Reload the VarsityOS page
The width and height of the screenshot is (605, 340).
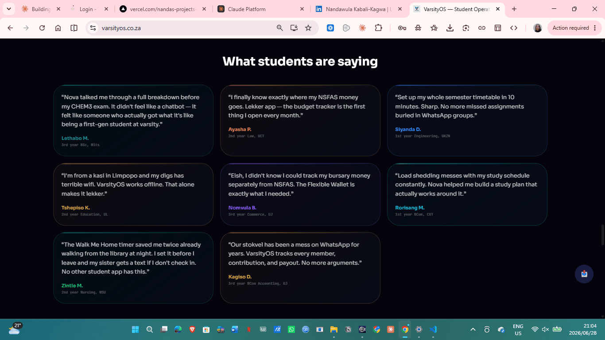(42, 28)
